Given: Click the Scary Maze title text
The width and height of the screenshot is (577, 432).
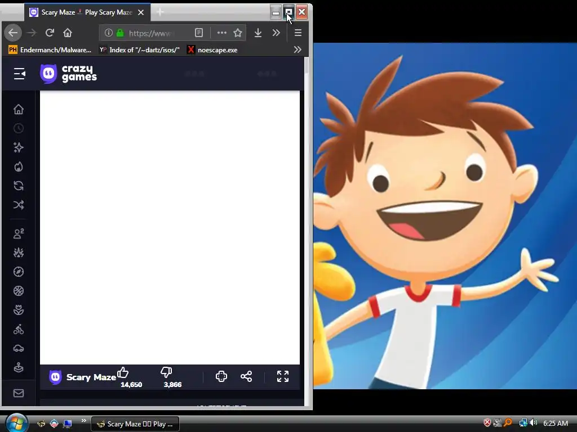Looking at the screenshot, I should [x=91, y=377].
